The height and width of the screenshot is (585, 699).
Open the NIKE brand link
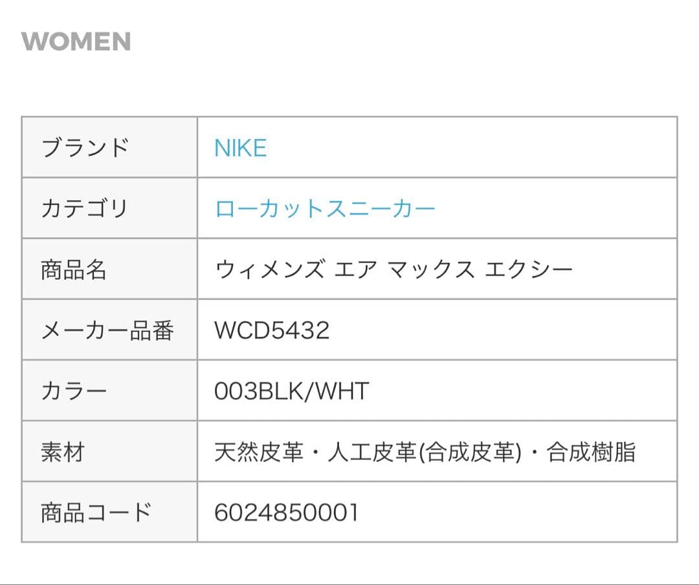(240, 148)
